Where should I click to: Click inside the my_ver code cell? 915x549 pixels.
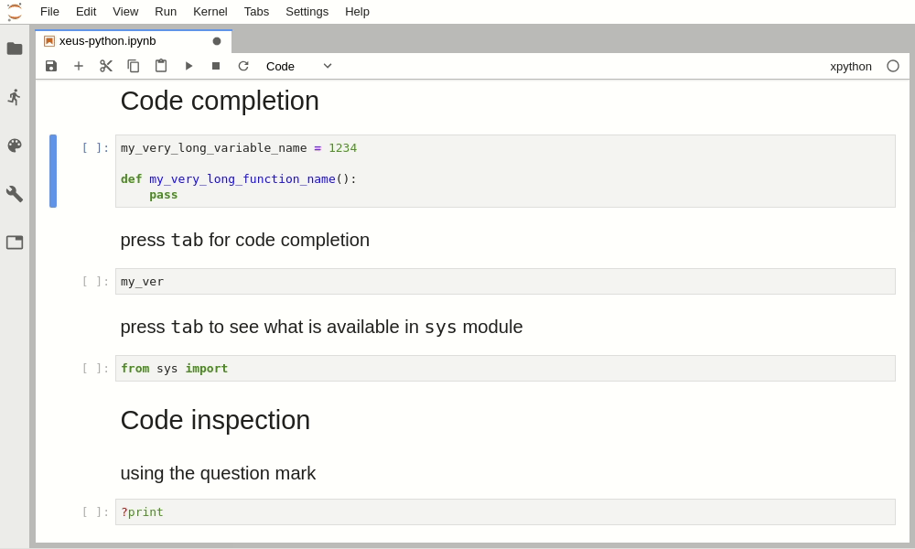click(x=274, y=281)
